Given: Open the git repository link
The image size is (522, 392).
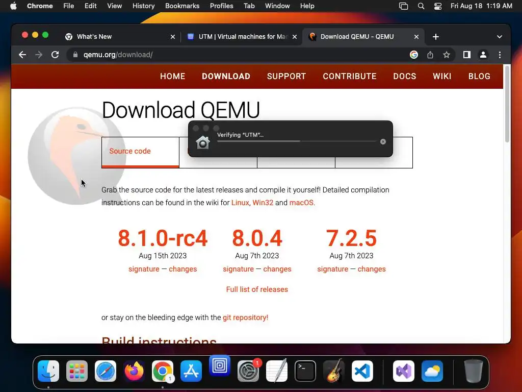Looking at the screenshot, I should click(245, 317).
